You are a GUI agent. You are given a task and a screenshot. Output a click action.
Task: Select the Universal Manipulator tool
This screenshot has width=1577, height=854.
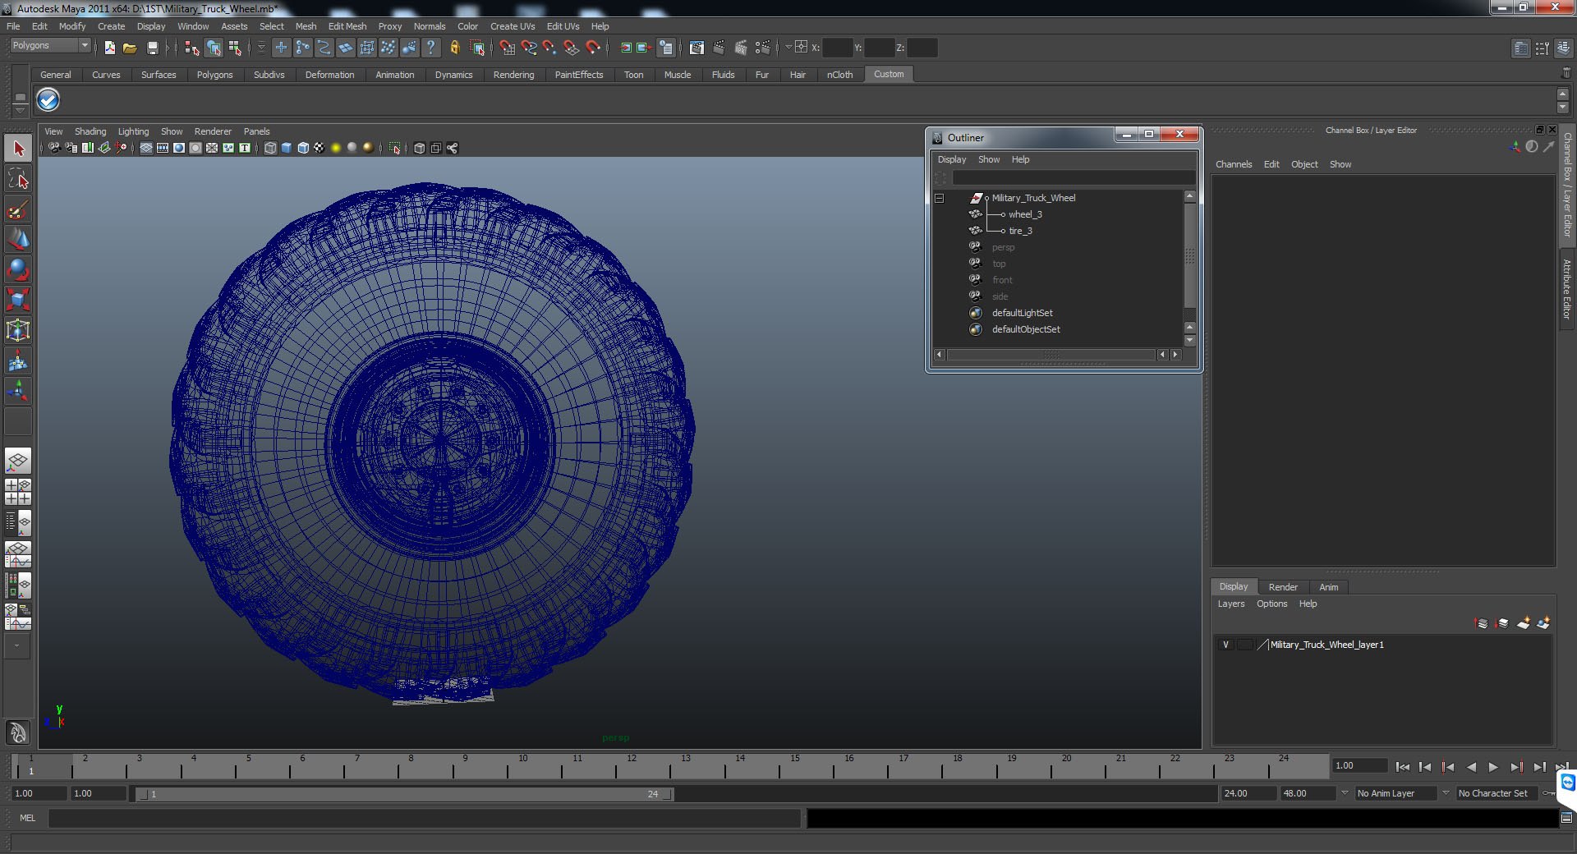coord(18,330)
